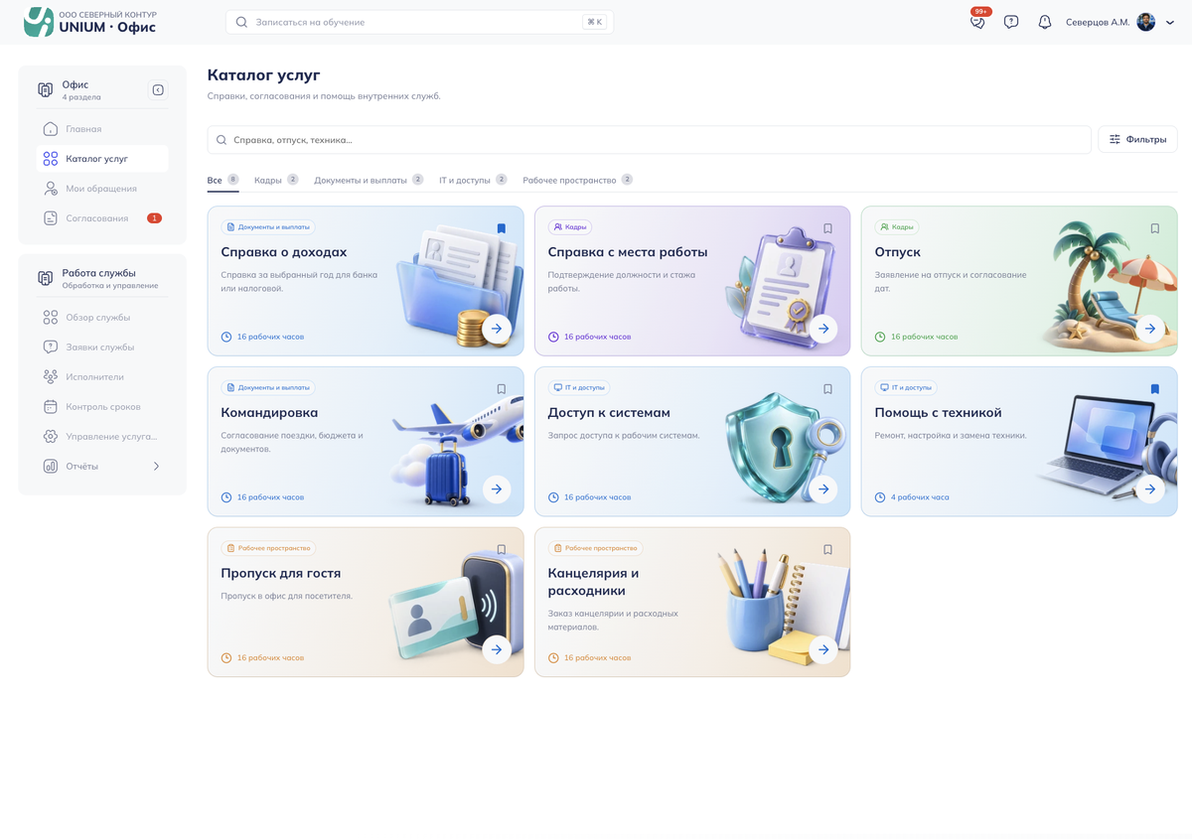The height and width of the screenshot is (839, 1192).
Task: Open the help question-mark icon in header
Action: coord(1011,22)
